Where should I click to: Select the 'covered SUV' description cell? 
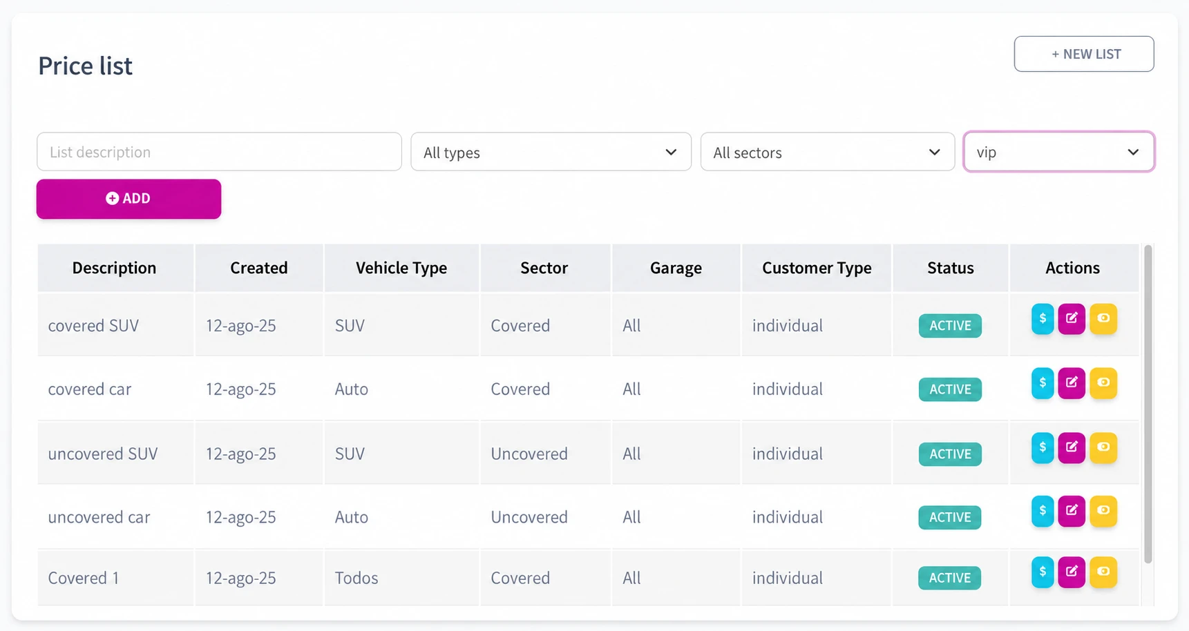115,325
